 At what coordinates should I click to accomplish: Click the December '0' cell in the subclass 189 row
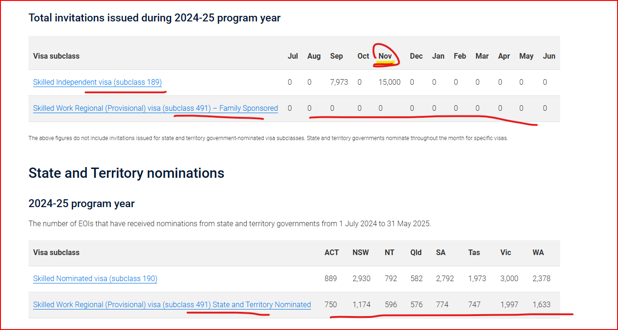point(412,82)
